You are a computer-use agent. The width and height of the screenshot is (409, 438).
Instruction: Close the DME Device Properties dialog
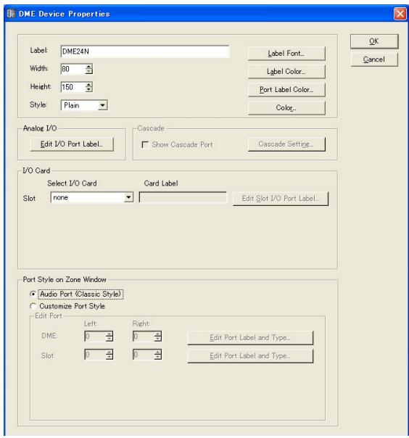tap(400, 13)
